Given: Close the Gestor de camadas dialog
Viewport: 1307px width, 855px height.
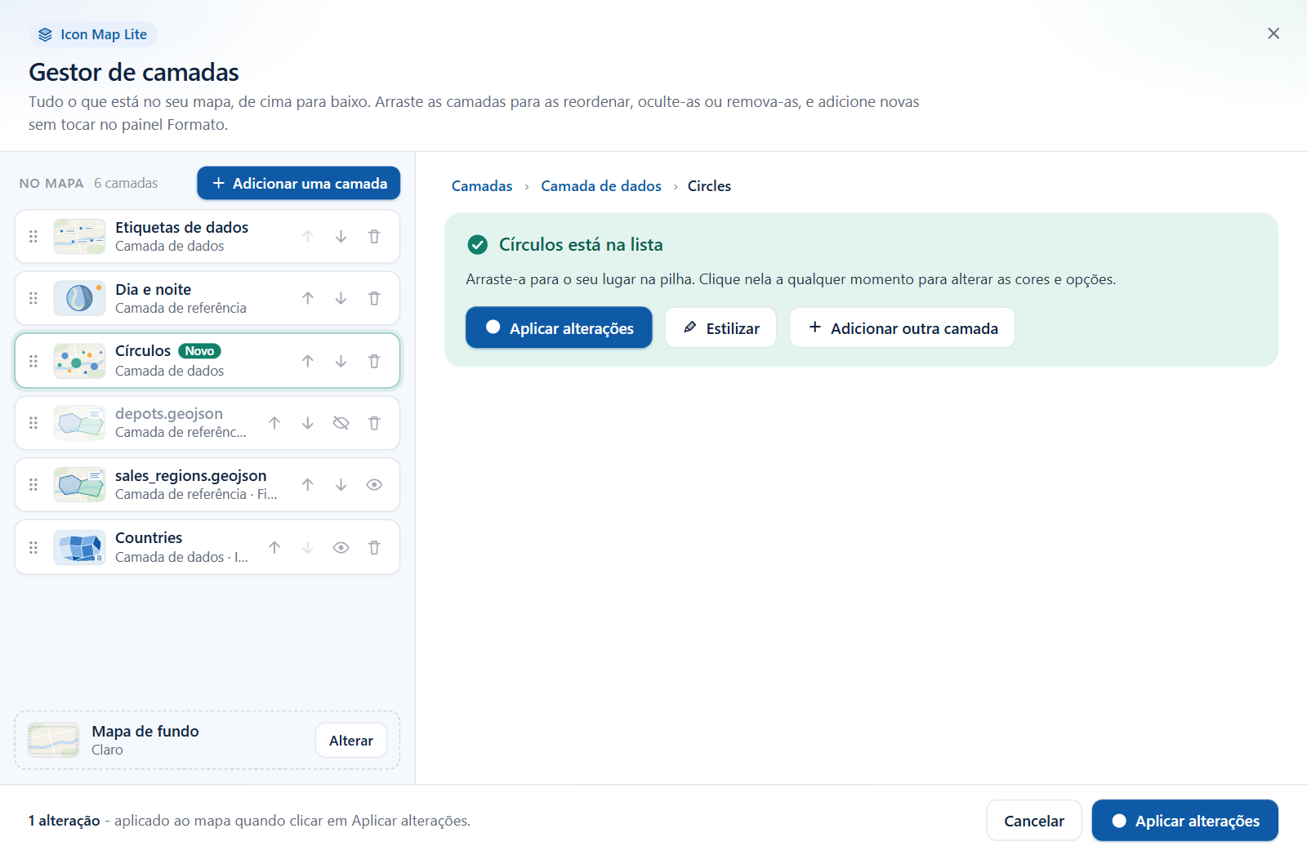Looking at the screenshot, I should point(1274,33).
